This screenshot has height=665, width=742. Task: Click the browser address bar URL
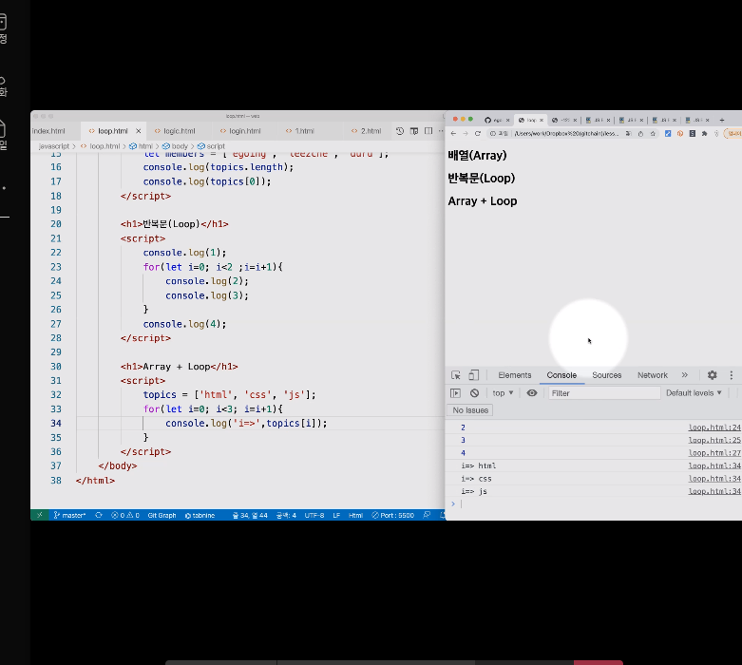[x=566, y=133]
